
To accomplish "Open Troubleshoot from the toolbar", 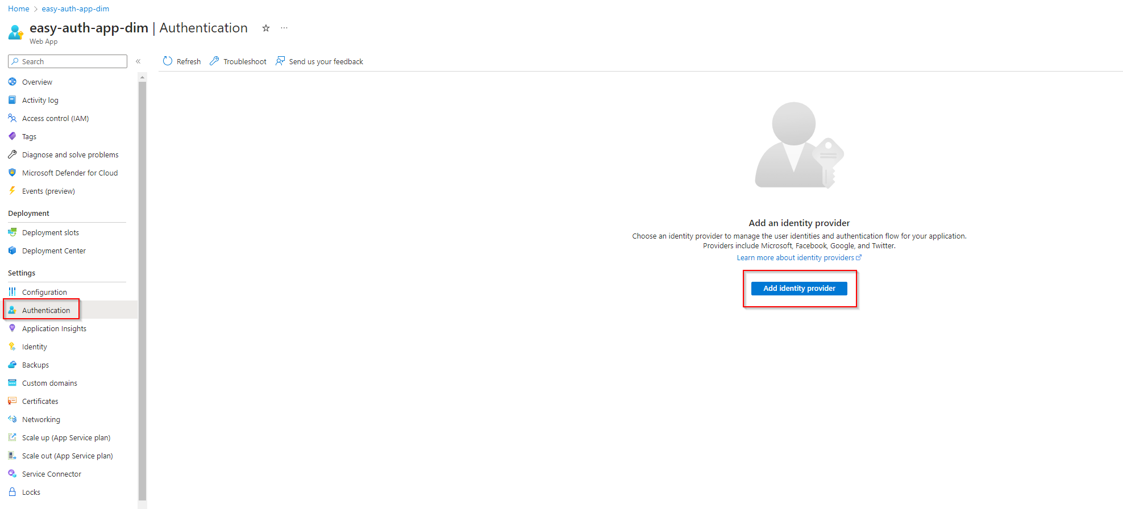I will [x=238, y=61].
